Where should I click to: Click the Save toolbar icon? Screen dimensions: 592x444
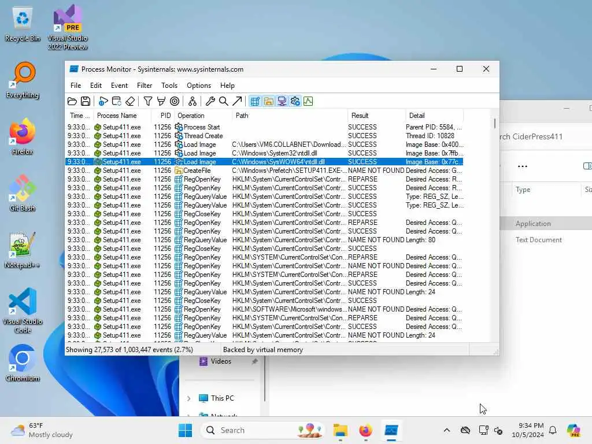click(86, 101)
